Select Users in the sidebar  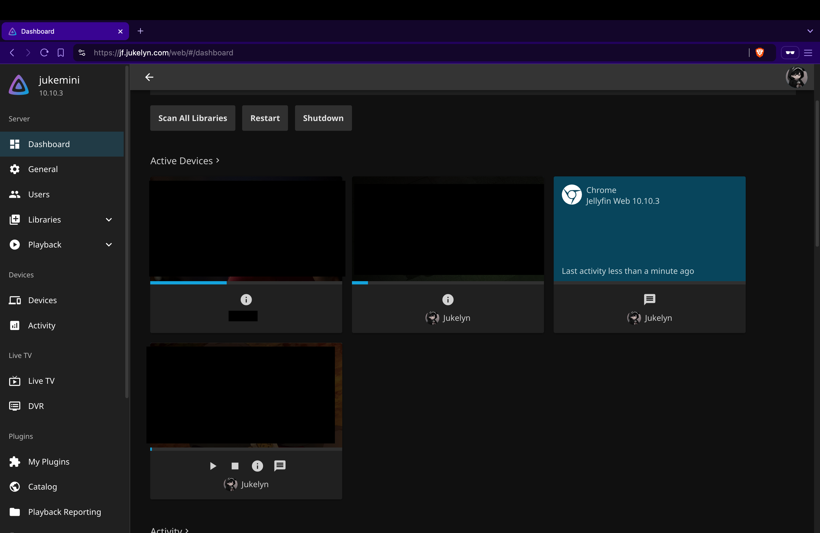click(x=39, y=194)
